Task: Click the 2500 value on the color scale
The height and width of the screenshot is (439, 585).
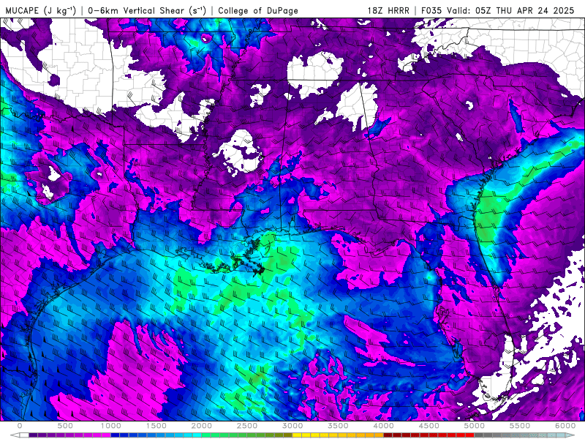Action: coord(247,426)
